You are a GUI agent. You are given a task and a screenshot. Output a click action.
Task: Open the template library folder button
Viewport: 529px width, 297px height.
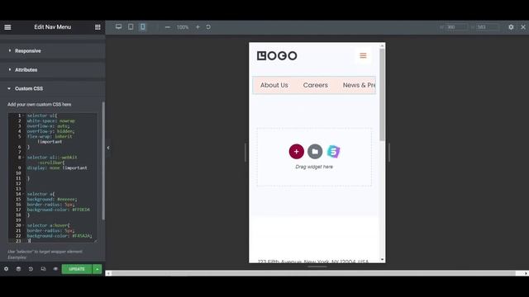[x=315, y=152]
